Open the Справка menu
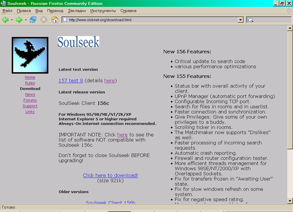The width and height of the screenshot is (293, 212). [128, 11]
